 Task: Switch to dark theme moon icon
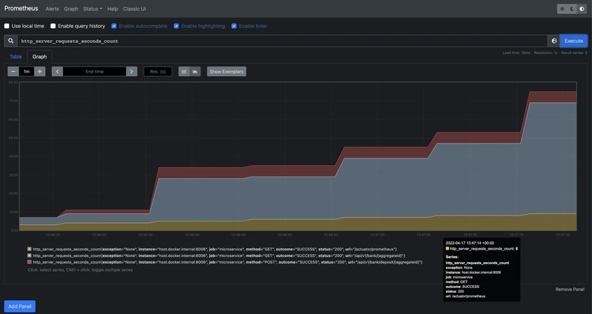pos(572,9)
